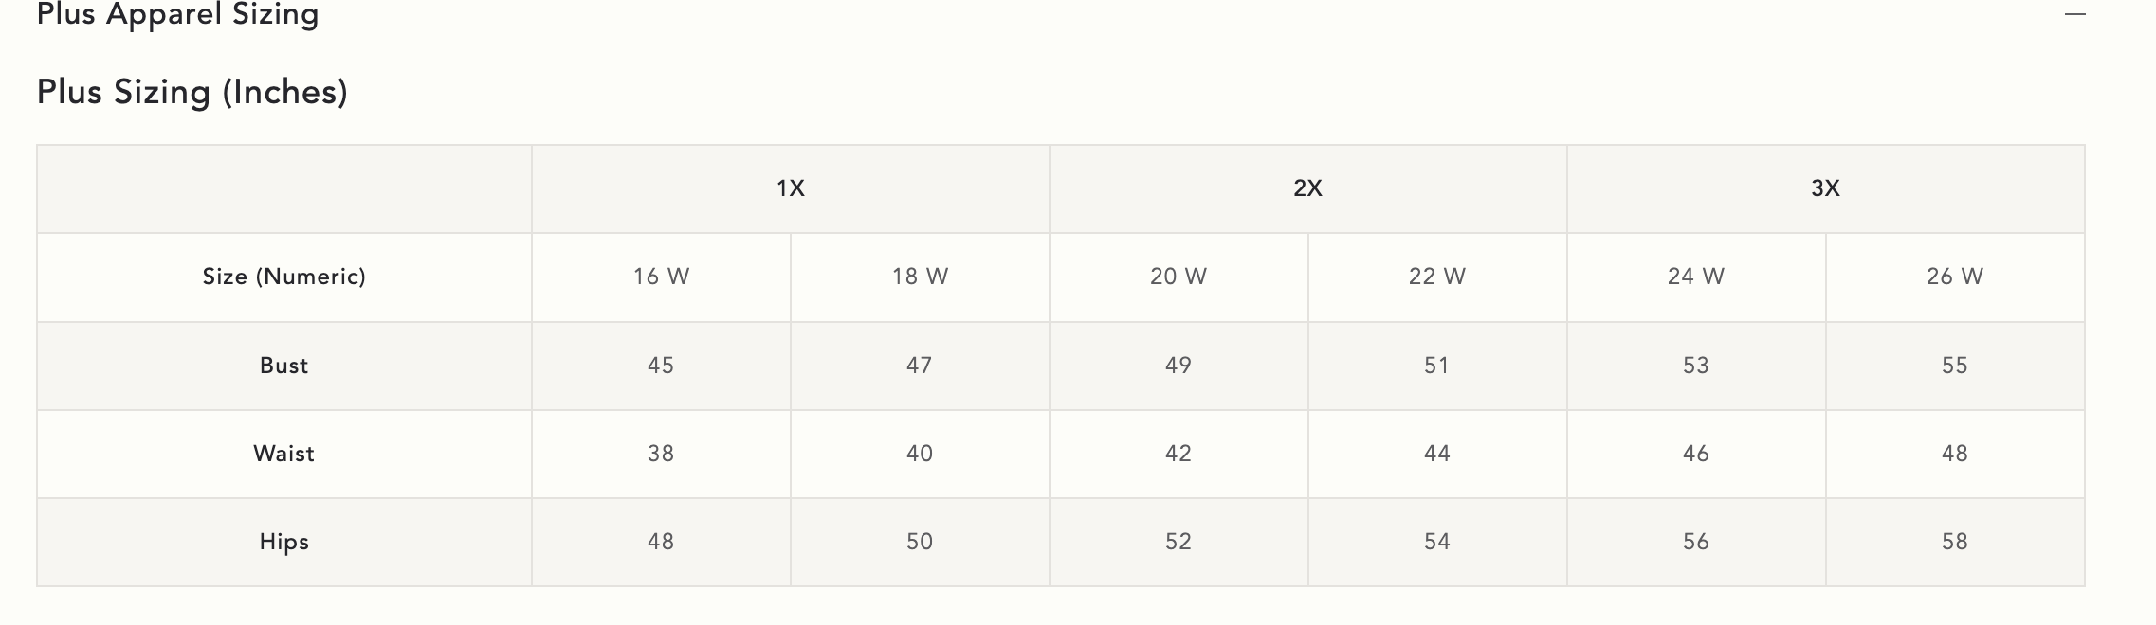2156x625 pixels.
Task: Select the 22 W size cell
Action: [1437, 277]
